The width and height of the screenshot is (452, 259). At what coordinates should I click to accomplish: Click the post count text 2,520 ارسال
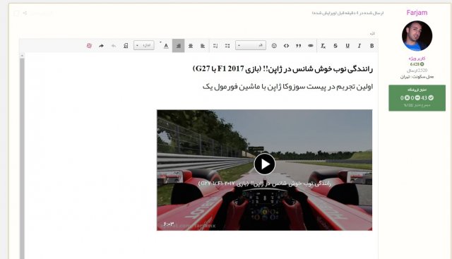click(417, 71)
